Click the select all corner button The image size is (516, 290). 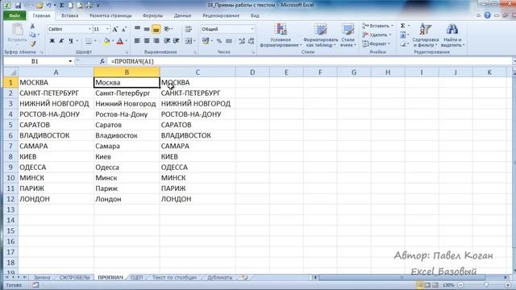[10, 72]
